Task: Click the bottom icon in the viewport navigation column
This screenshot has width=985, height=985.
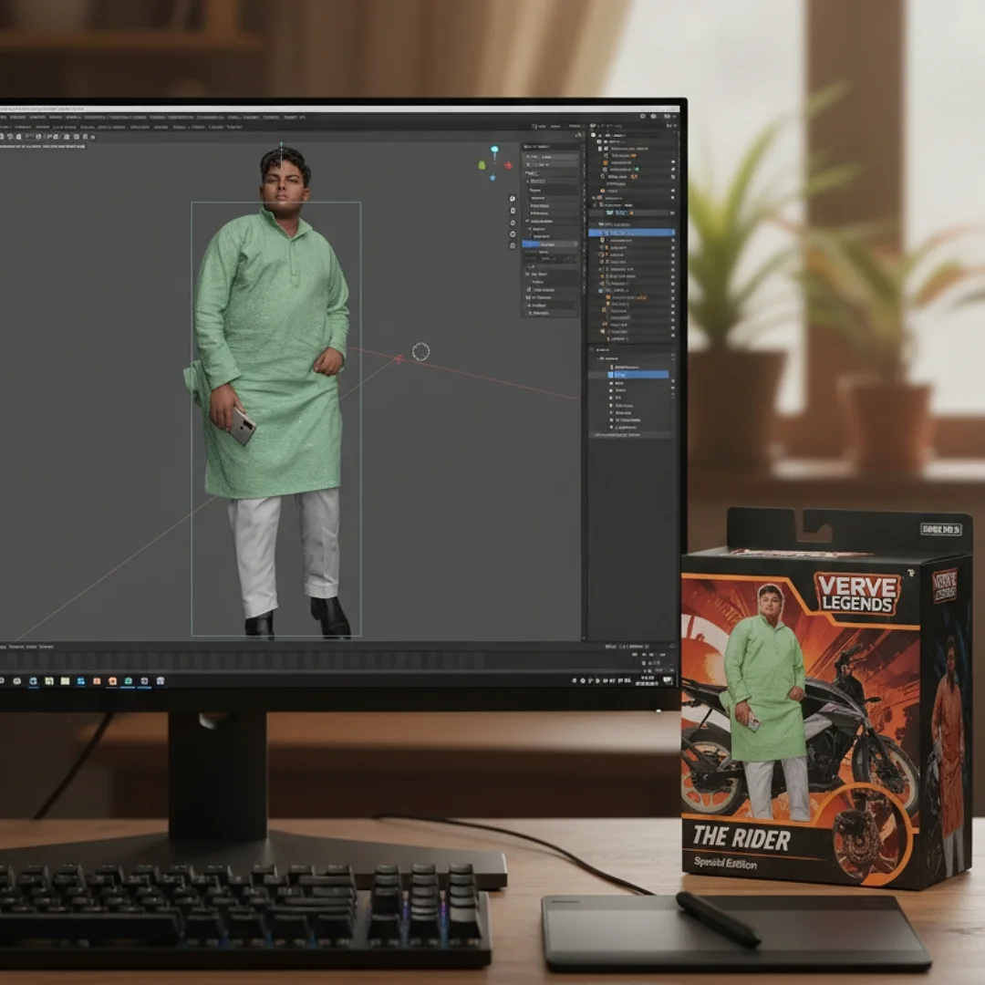Action: point(512,245)
